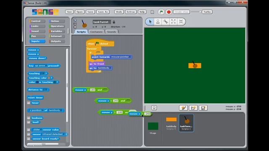Open the Operators block category
Viewport: 269px width, 151px height.
point(57,26)
